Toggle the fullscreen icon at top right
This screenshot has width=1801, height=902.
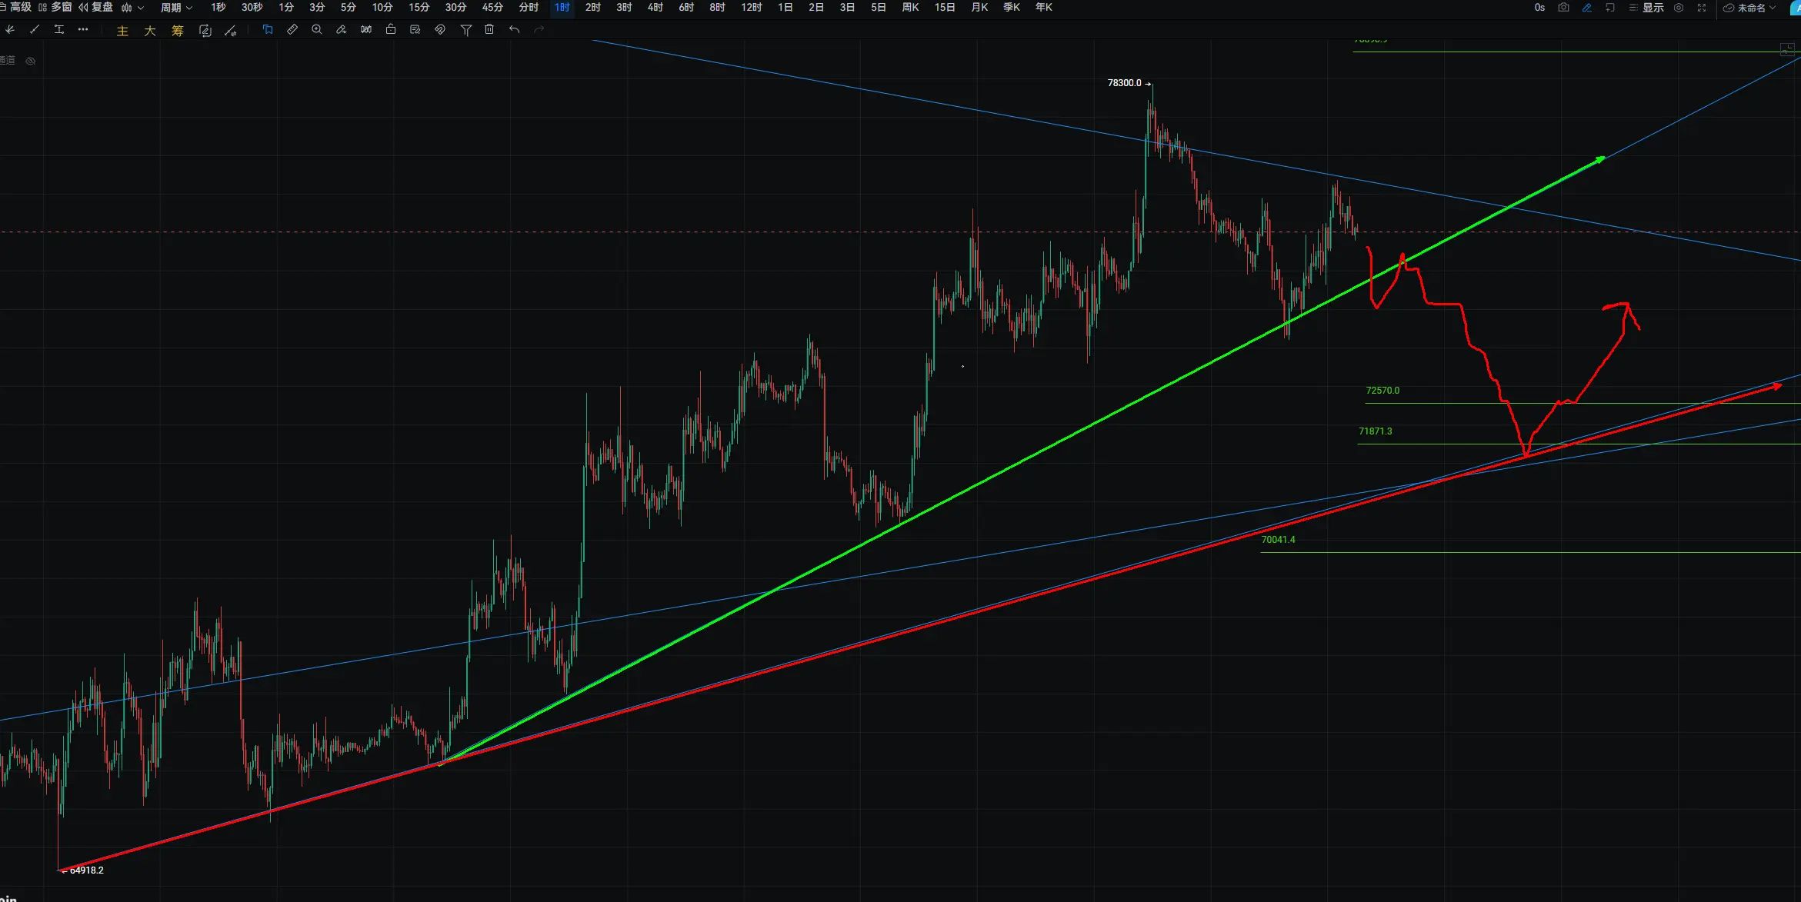pyautogui.click(x=1702, y=8)
